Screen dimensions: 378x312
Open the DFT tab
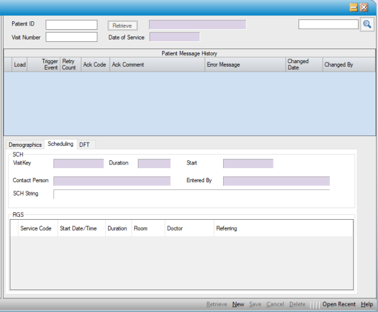(x=84, y=144)
